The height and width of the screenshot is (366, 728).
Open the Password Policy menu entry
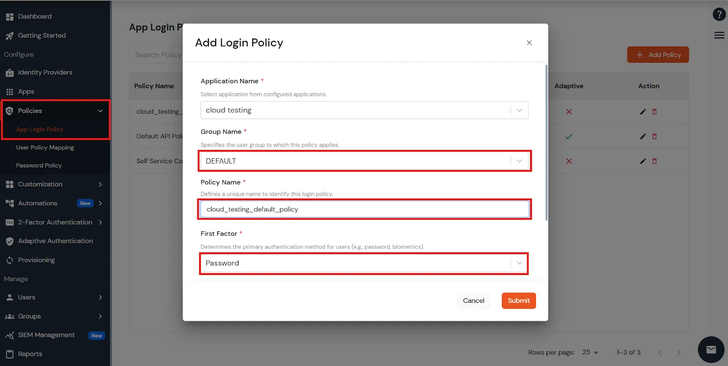click(x=39, y=165)
